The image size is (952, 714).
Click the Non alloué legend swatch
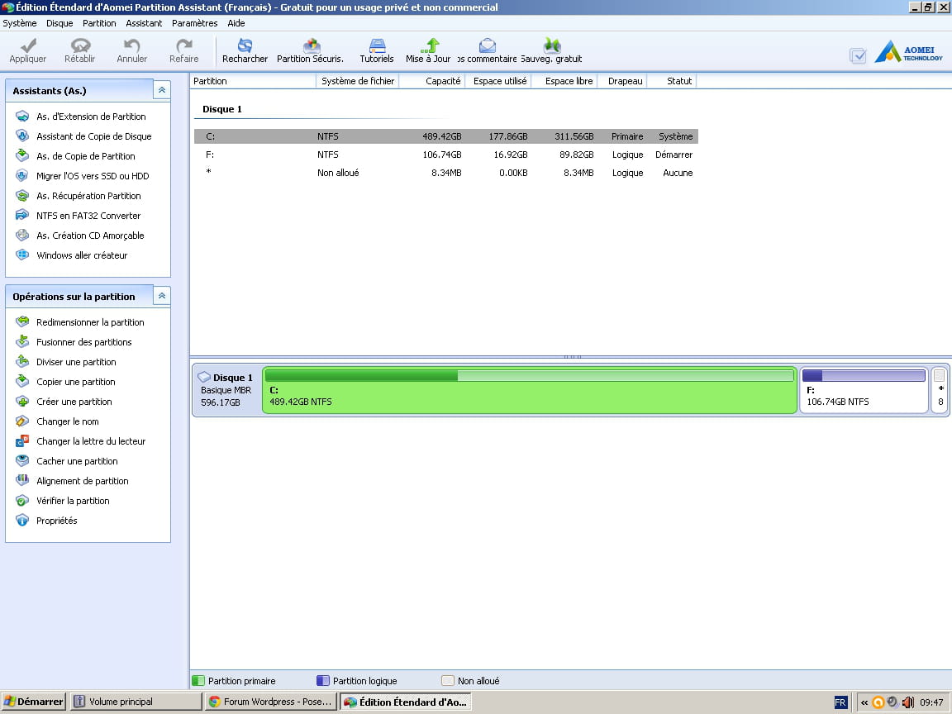coord(447,681)
